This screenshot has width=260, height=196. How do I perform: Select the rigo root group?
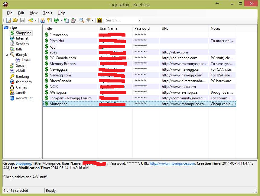[x=14, y=27]
